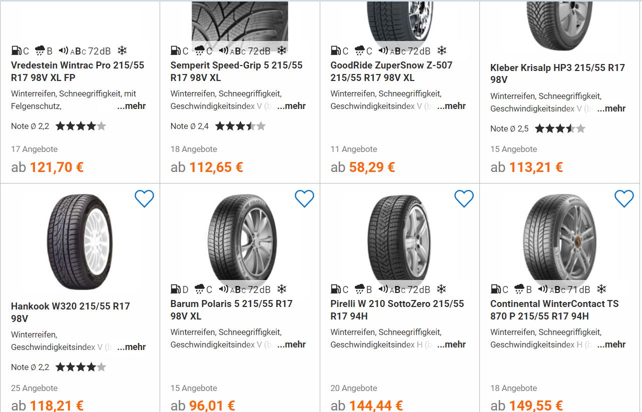Click the 4-star rating of Vredestein Wintrac
Image resolution: width=642 pixels, height=412 pixels.
click(81, 126)
